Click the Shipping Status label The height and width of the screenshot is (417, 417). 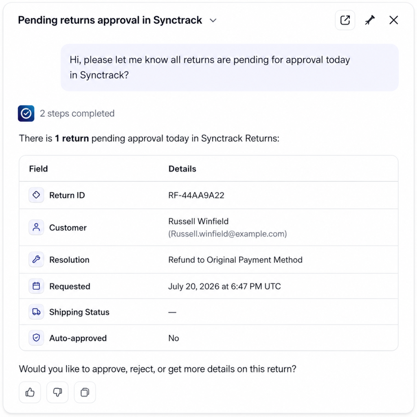pos(79,312)
